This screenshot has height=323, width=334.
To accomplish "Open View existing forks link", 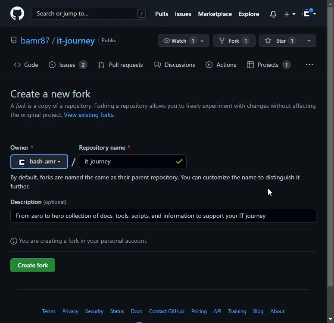I will tap(89, 115).
